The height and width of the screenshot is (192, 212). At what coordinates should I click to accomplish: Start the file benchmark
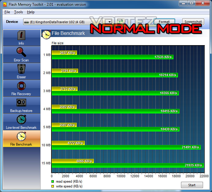tap(192, 185)
